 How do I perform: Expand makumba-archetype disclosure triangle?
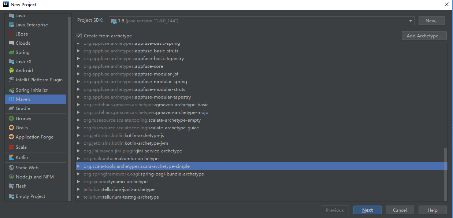pos(78,159)
